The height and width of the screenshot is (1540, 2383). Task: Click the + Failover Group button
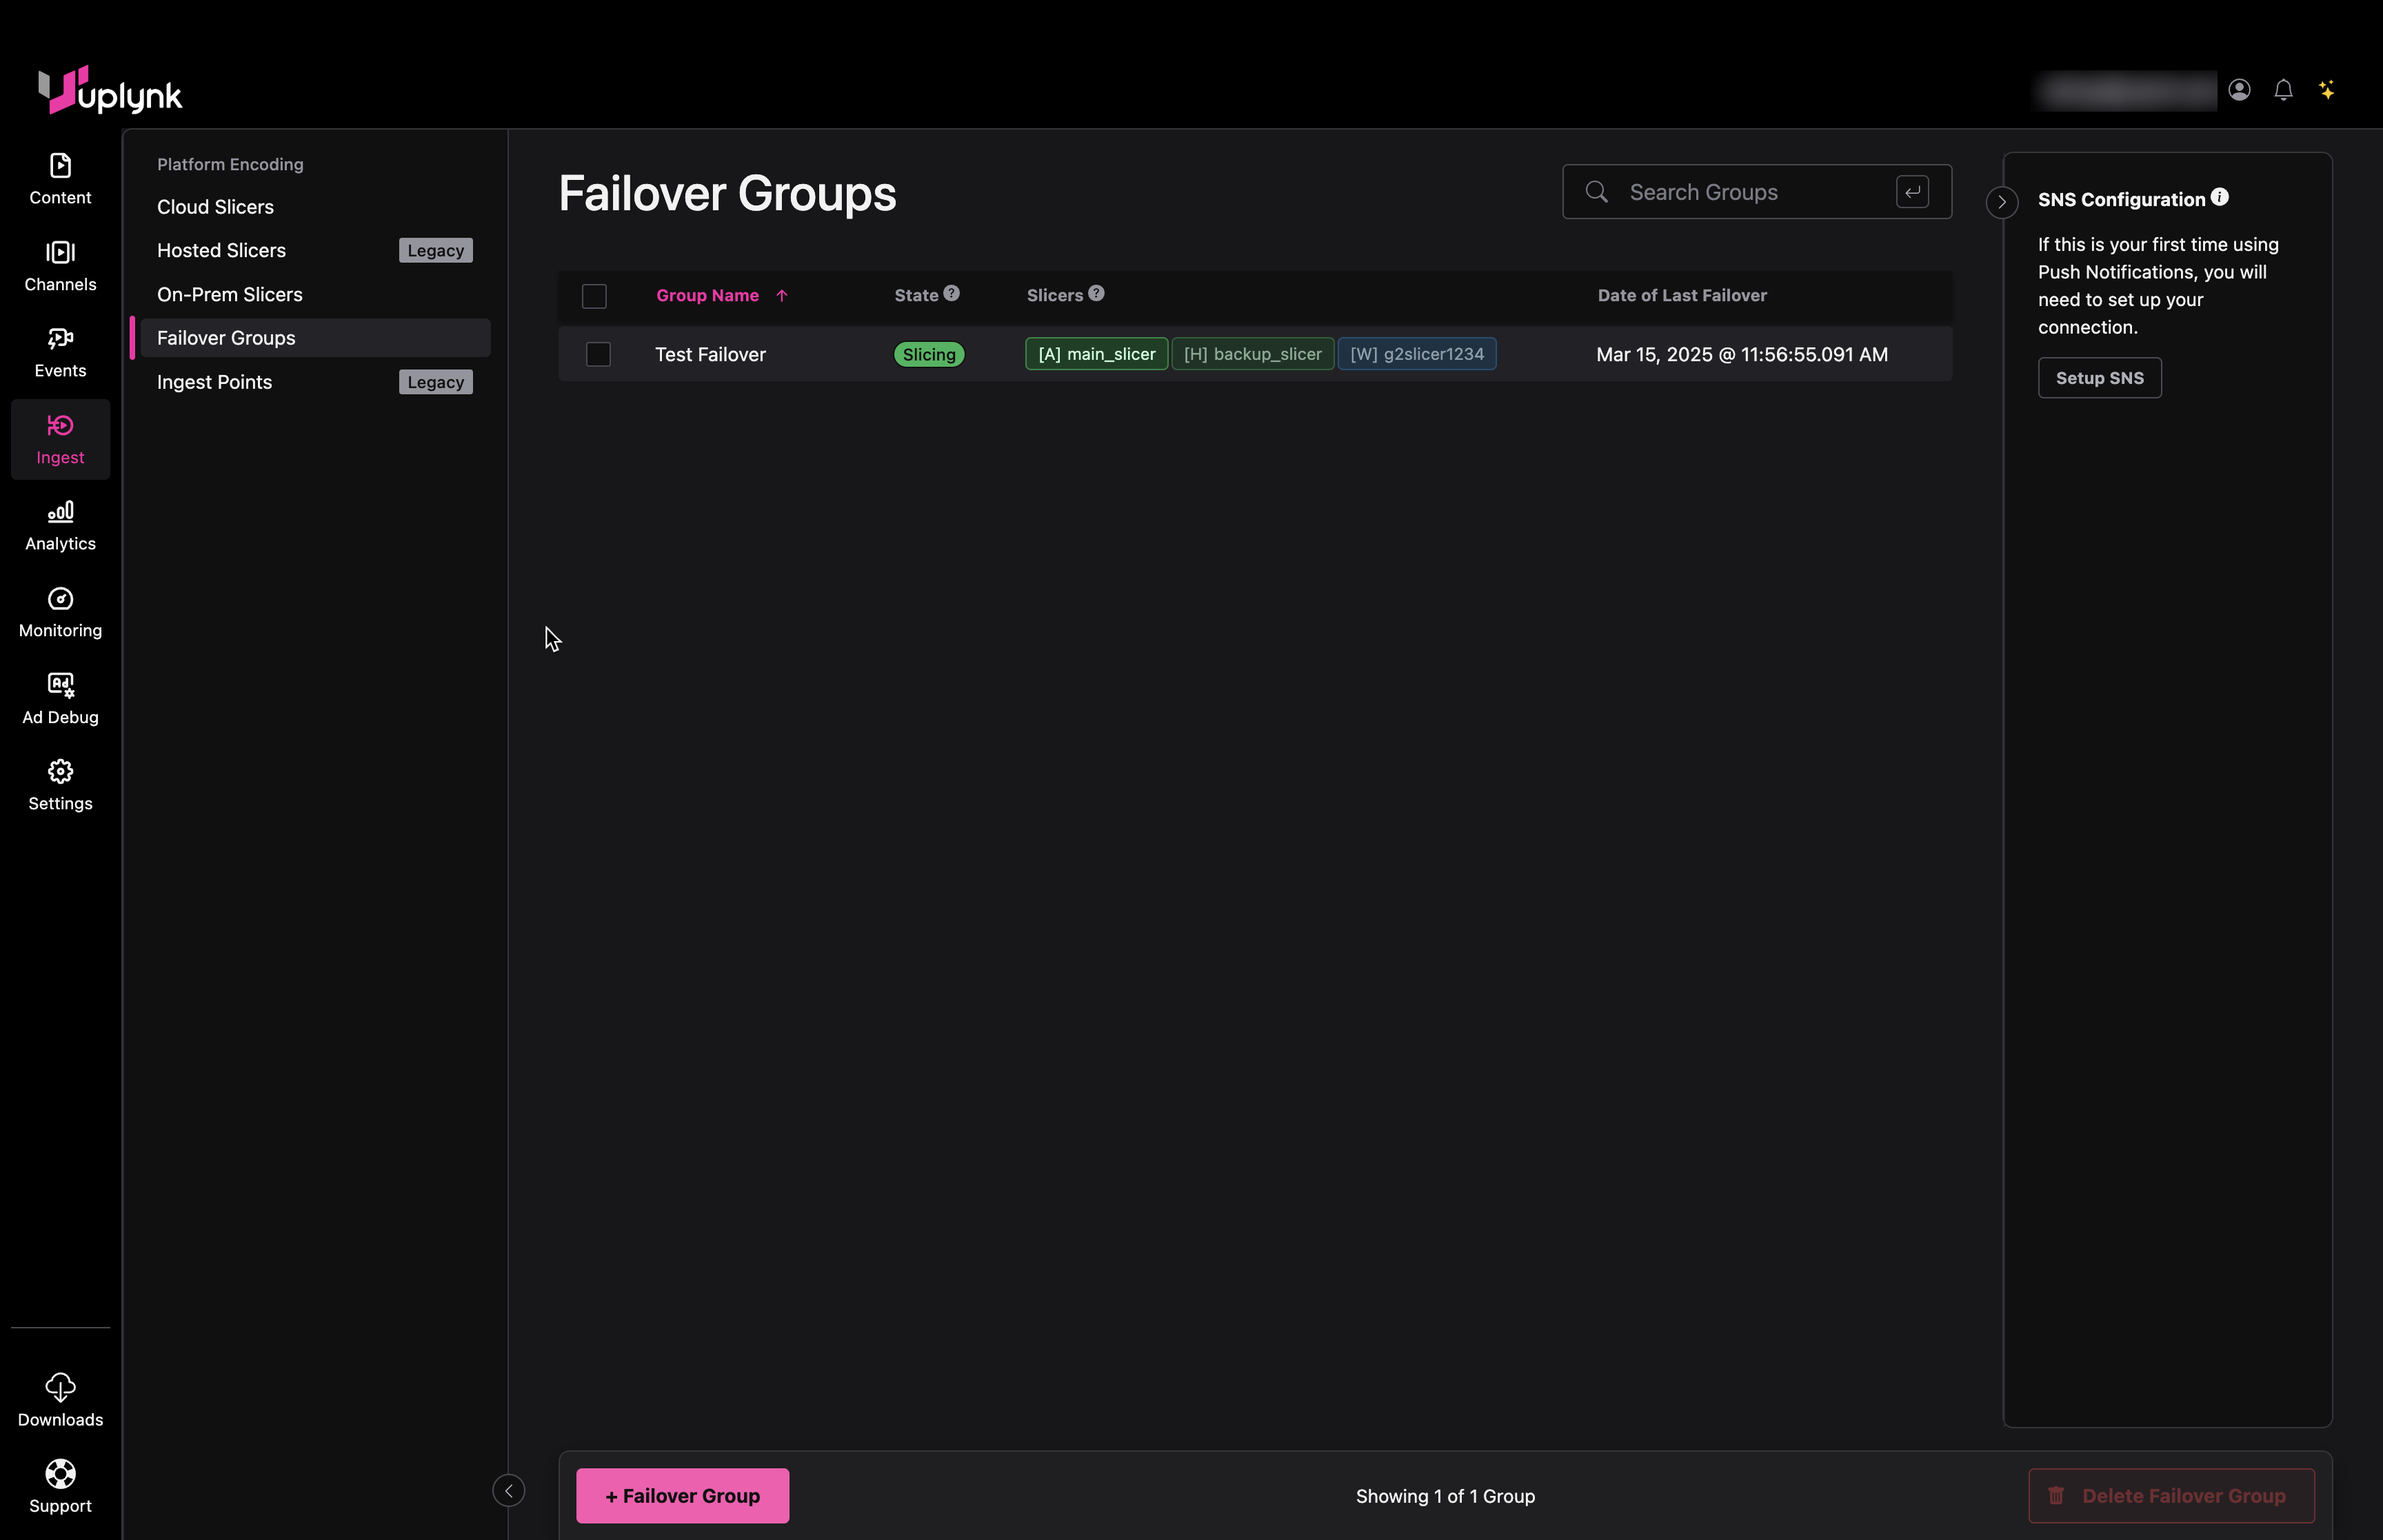pos(682,1496)
